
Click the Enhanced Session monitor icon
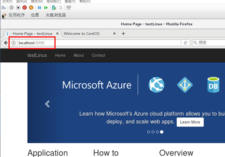pyautogui.click(x=69, y=7)
